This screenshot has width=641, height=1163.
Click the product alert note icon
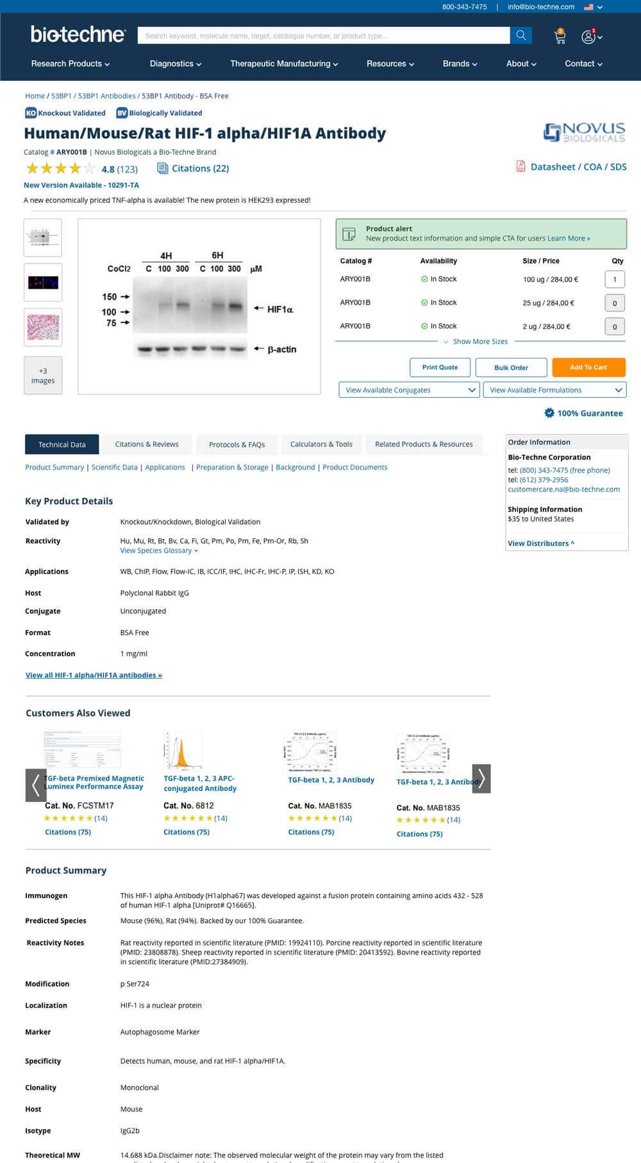pyautogui.click(x=349, y=233)
